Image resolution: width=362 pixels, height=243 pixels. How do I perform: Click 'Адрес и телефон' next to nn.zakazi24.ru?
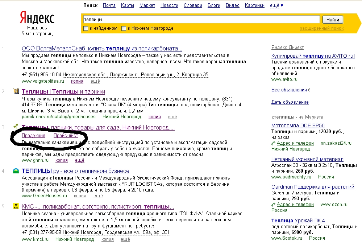click(295, 143)
